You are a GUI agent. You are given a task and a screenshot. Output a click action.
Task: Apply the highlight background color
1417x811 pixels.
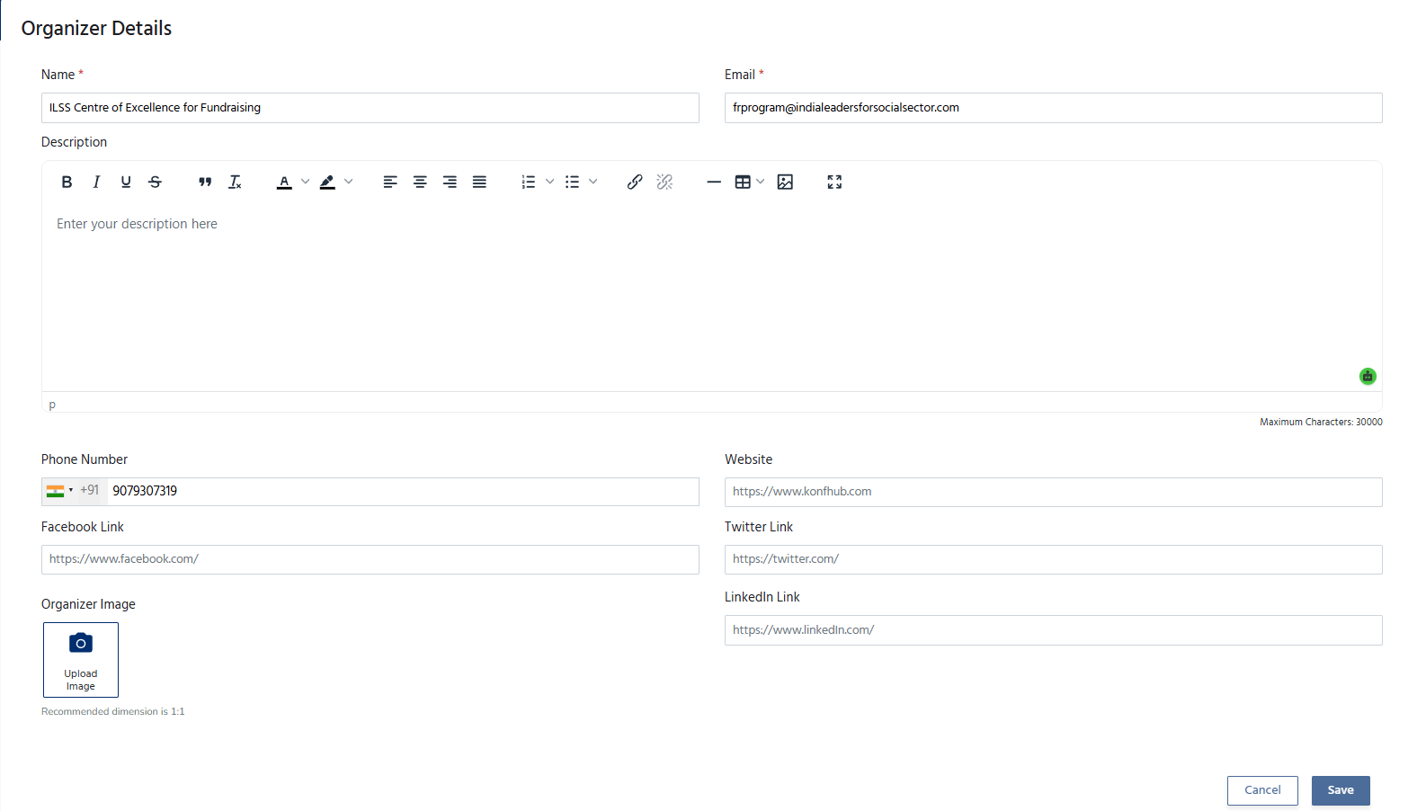(327, 182)
